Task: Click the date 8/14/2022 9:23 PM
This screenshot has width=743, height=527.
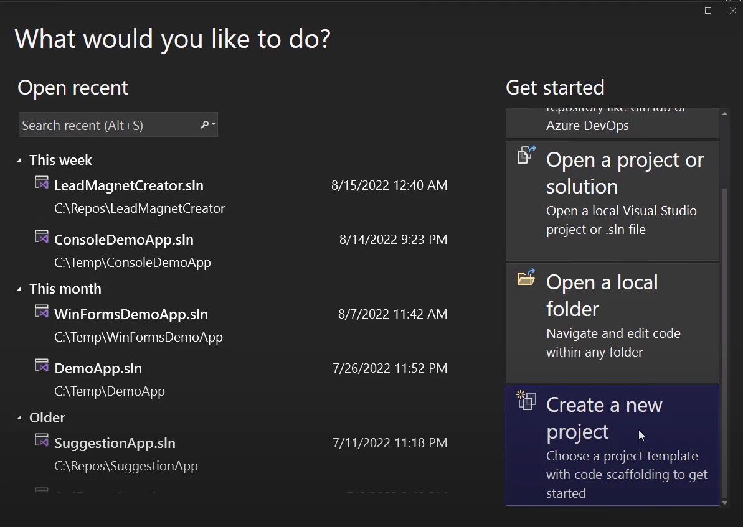Action: click(393, 239)
